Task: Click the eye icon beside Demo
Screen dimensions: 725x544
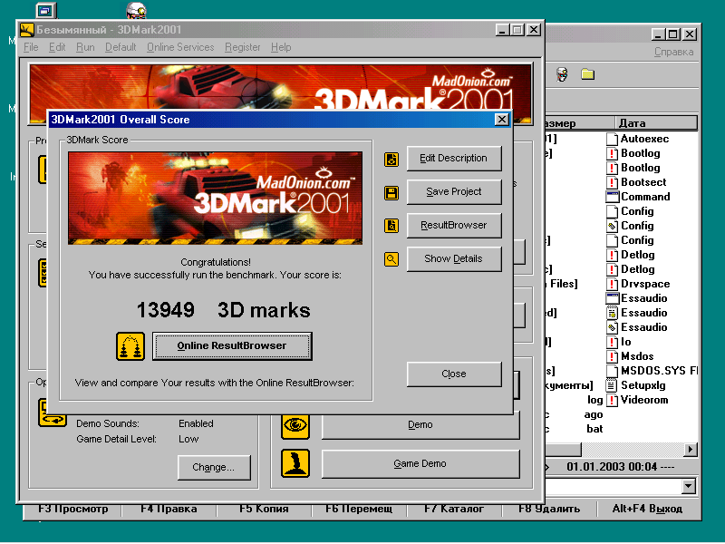Action: click(x=295, y=424)
